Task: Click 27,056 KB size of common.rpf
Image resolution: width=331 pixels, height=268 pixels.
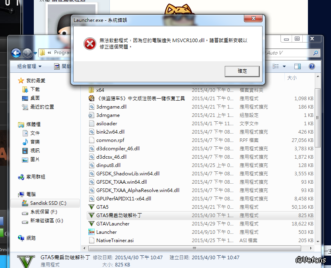Action: [302, 140]
